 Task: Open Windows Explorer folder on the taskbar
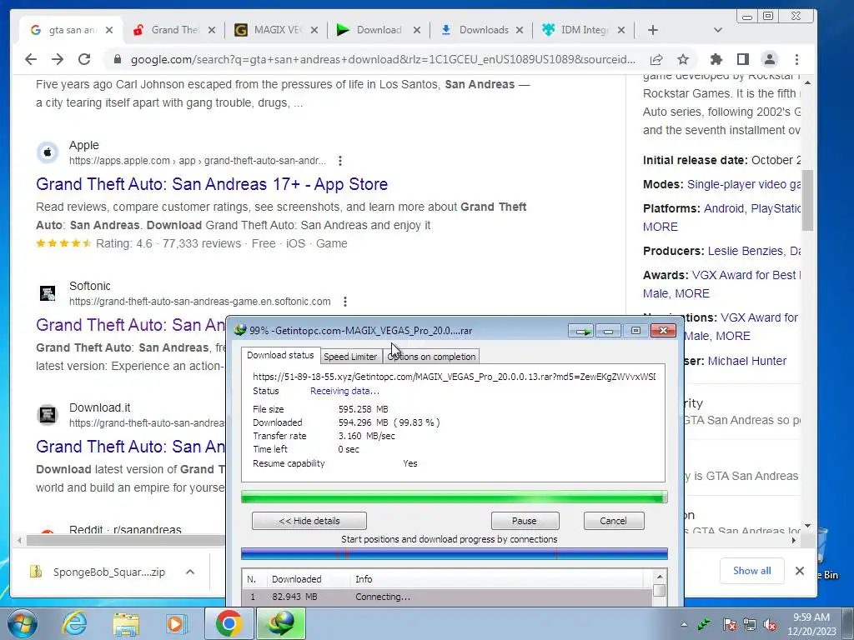pos(126,623)
